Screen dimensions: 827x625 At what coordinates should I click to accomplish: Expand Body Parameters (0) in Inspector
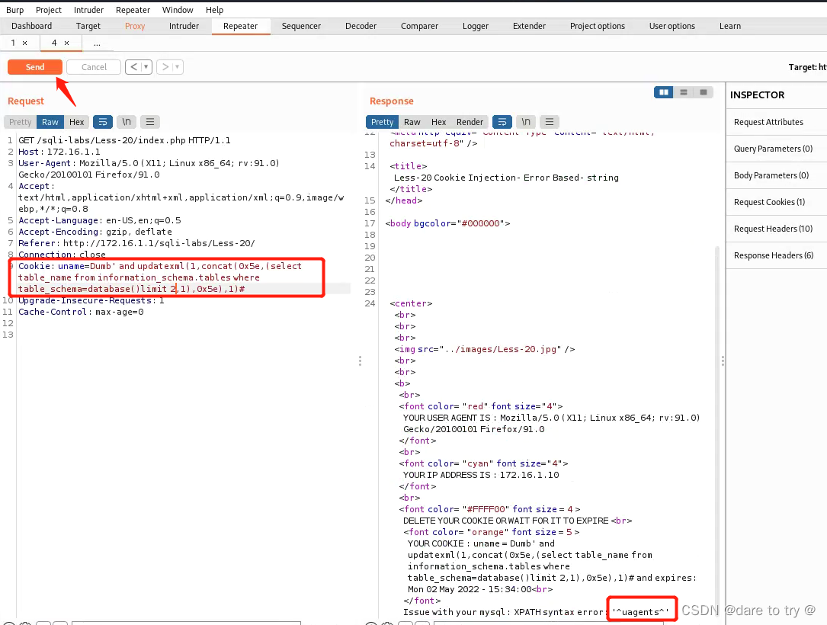click(x=777, y=175)
